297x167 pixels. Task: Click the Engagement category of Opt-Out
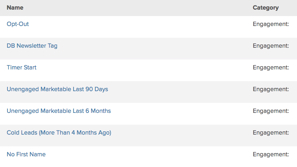point(271,24)
